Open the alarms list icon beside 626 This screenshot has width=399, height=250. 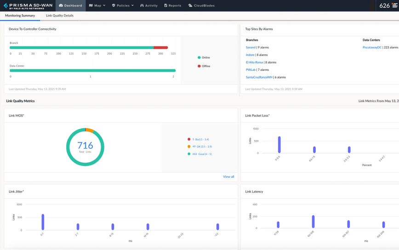click(395, 6)
